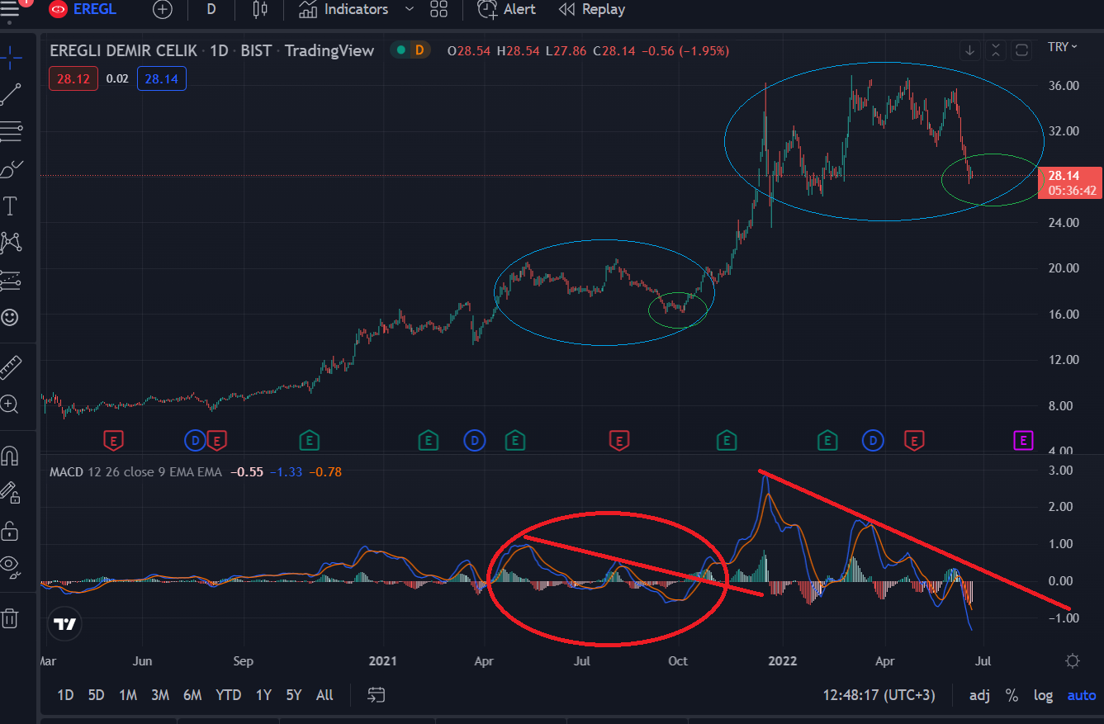
Task: Click the EREGLI DEMIR CELIK chart title
Action: click(x=124, y=50)
